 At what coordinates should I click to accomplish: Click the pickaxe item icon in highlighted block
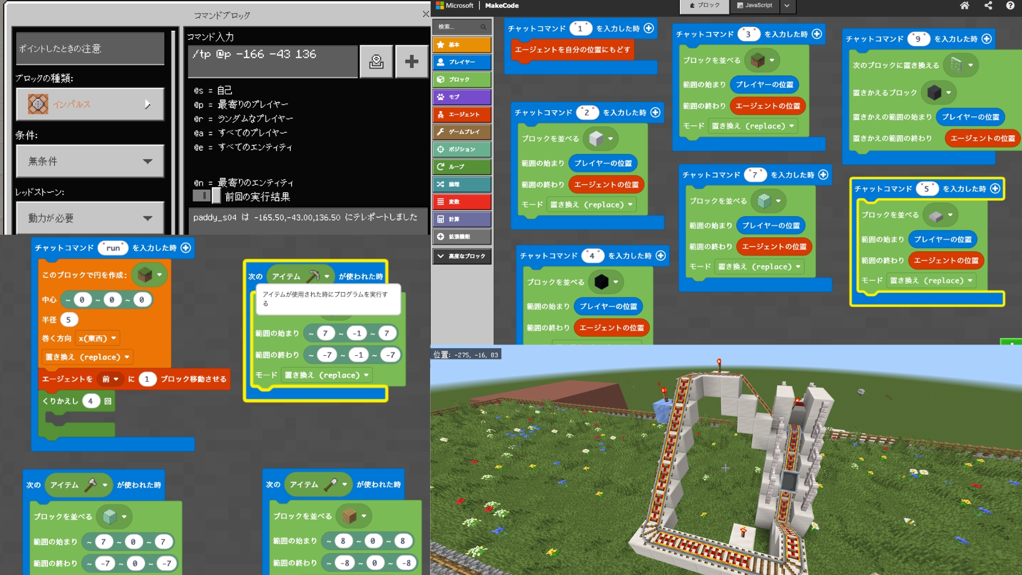coord(314,276)
